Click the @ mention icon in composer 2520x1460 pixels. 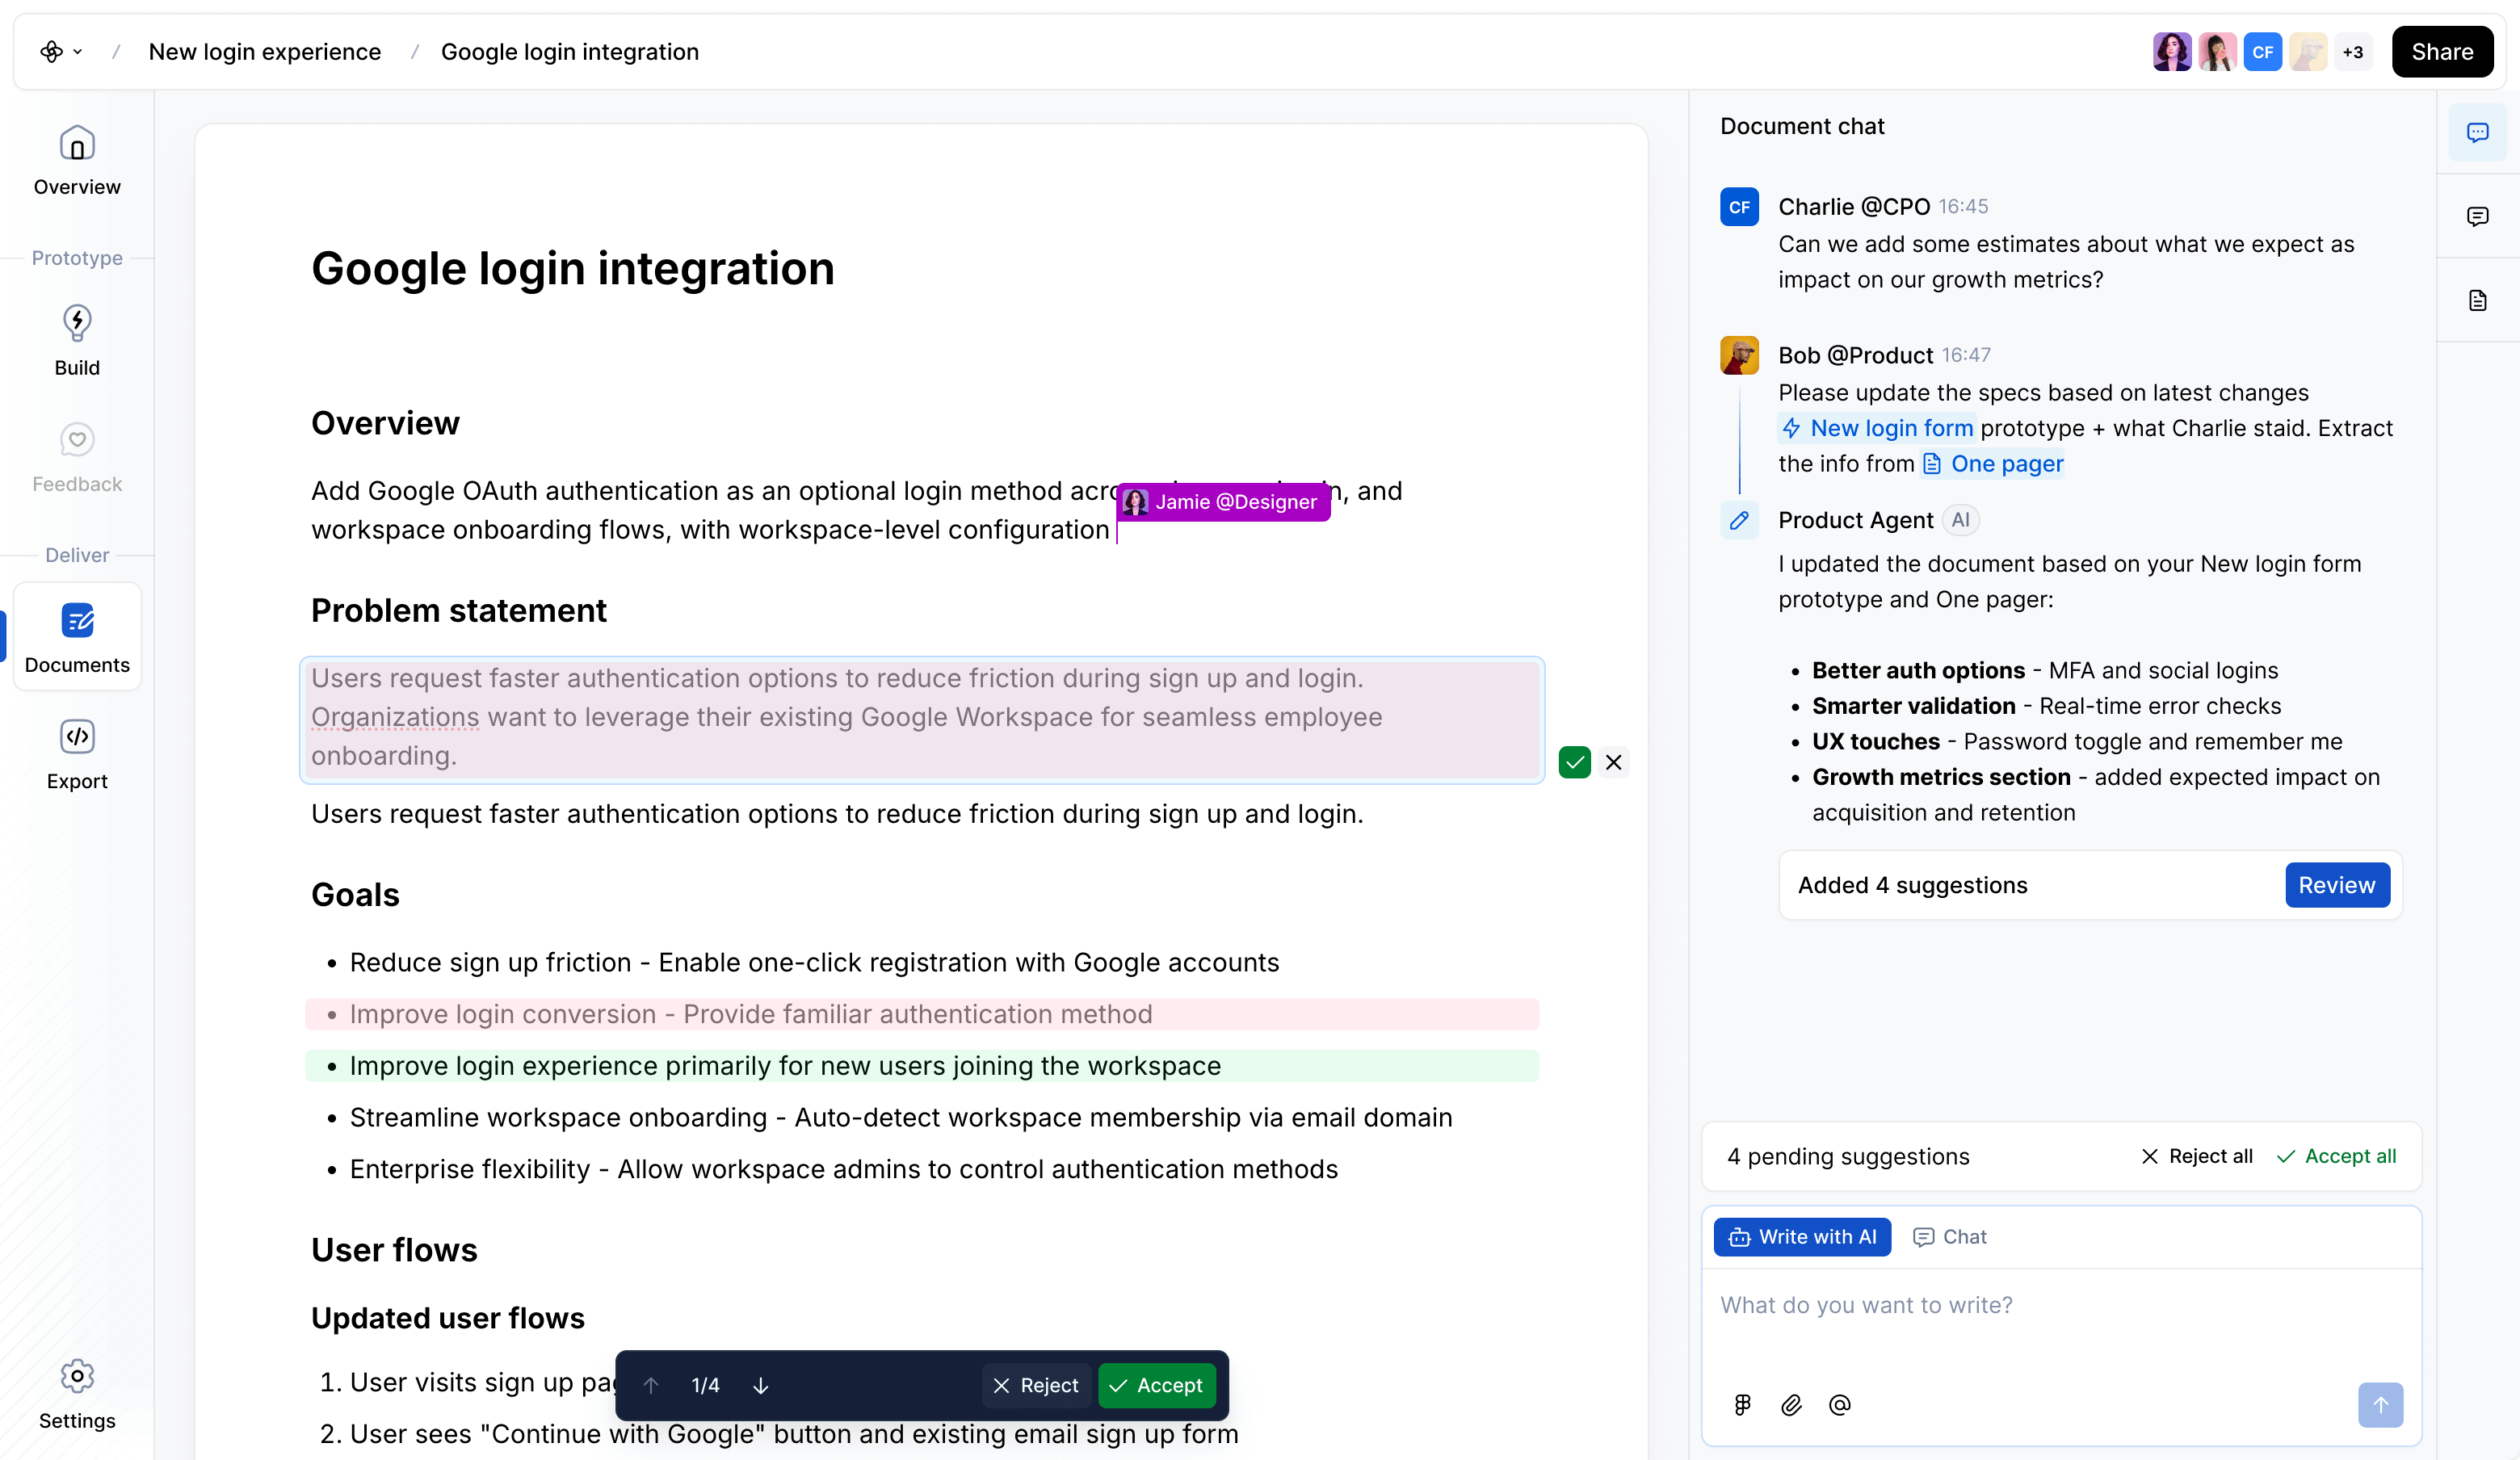tap(1839, 1405)
